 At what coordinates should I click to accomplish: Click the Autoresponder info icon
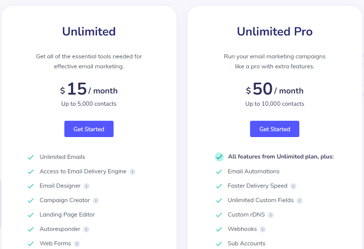(86, 229)
